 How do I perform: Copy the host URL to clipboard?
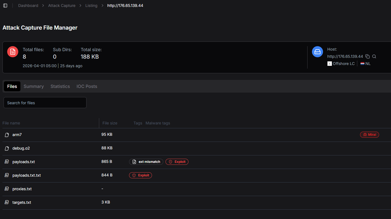pyautogui.click(x=368, y=56)
